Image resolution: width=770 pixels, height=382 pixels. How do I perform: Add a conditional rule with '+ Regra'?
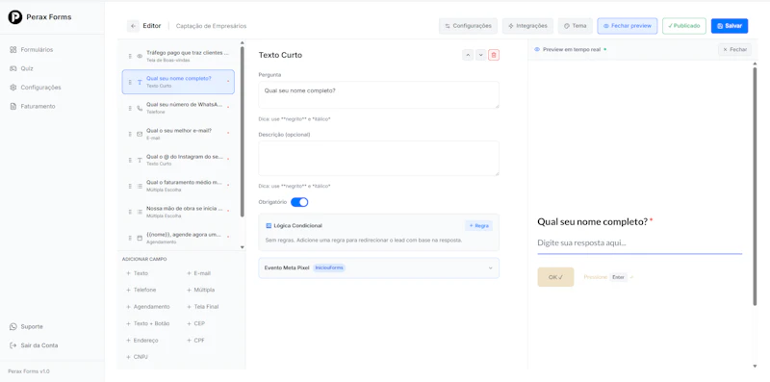point(478,226)
